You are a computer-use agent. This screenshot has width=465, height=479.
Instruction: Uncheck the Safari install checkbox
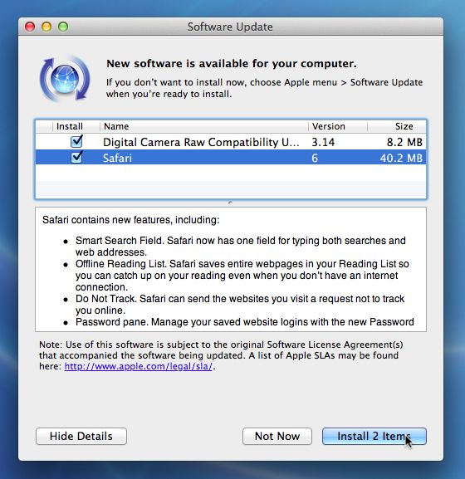76,158
